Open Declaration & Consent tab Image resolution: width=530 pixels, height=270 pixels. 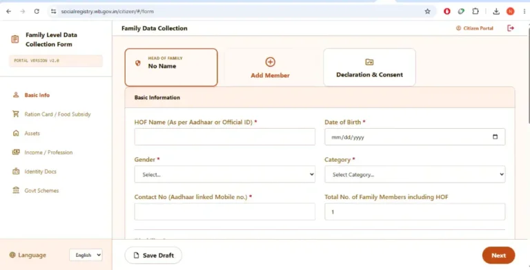pyautogui.click(x=369, y=67)
